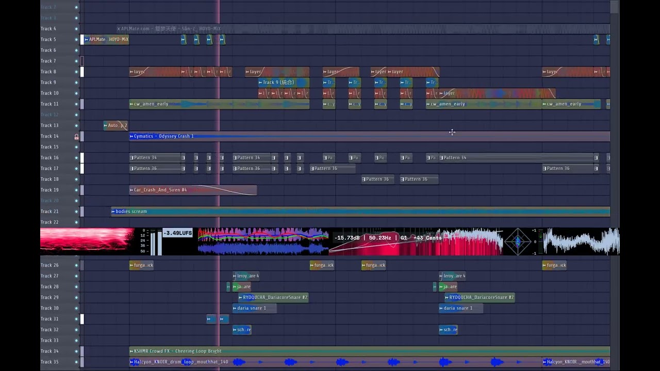This screenshot has height=371, width=660.
Task: Select the rightmost Pattern 36 clip on Track 17
Action: click(x=568, y=168)
